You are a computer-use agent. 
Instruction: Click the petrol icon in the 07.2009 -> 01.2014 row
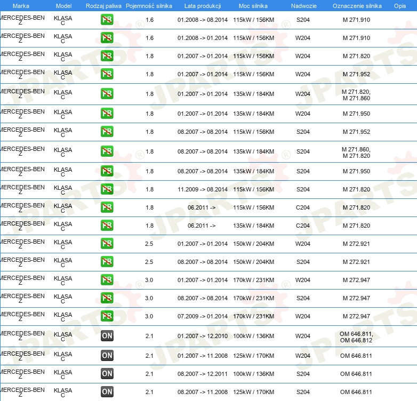107,316
